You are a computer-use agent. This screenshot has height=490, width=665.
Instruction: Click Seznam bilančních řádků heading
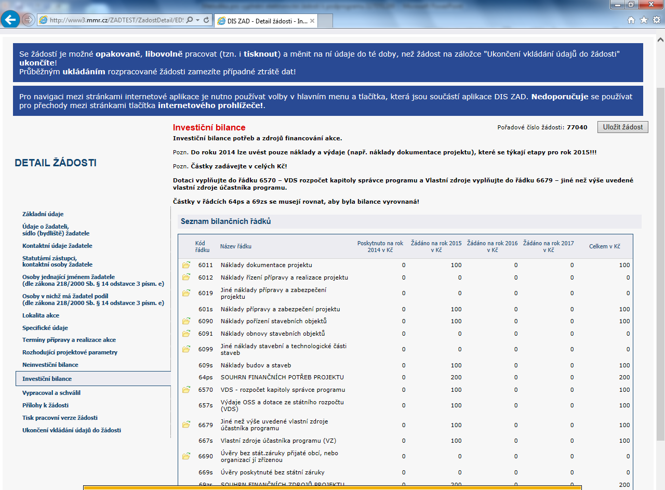point(225,221)
